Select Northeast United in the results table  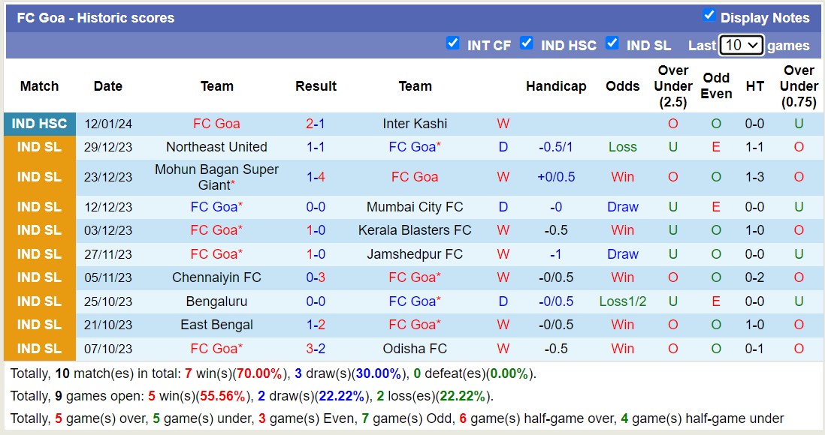[216, 147]
